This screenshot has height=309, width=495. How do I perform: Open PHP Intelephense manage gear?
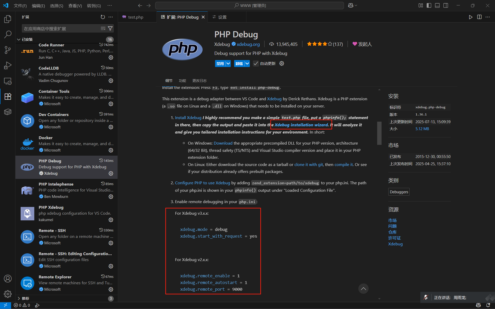point(111,197)
